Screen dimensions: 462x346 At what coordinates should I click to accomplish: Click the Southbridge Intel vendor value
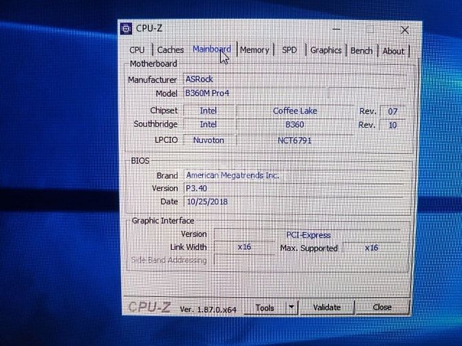208,124
